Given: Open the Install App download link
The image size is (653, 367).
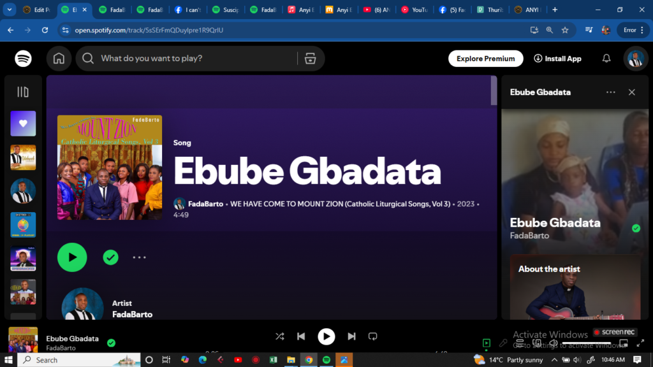Looking at the screenshot, I should pos(557,59).
